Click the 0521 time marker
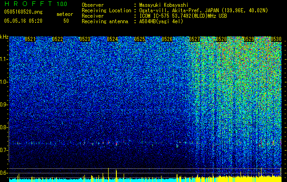 click(x=30, y=39)
